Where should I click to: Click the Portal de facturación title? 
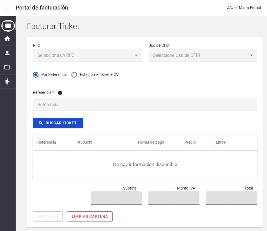click(42, 8)
